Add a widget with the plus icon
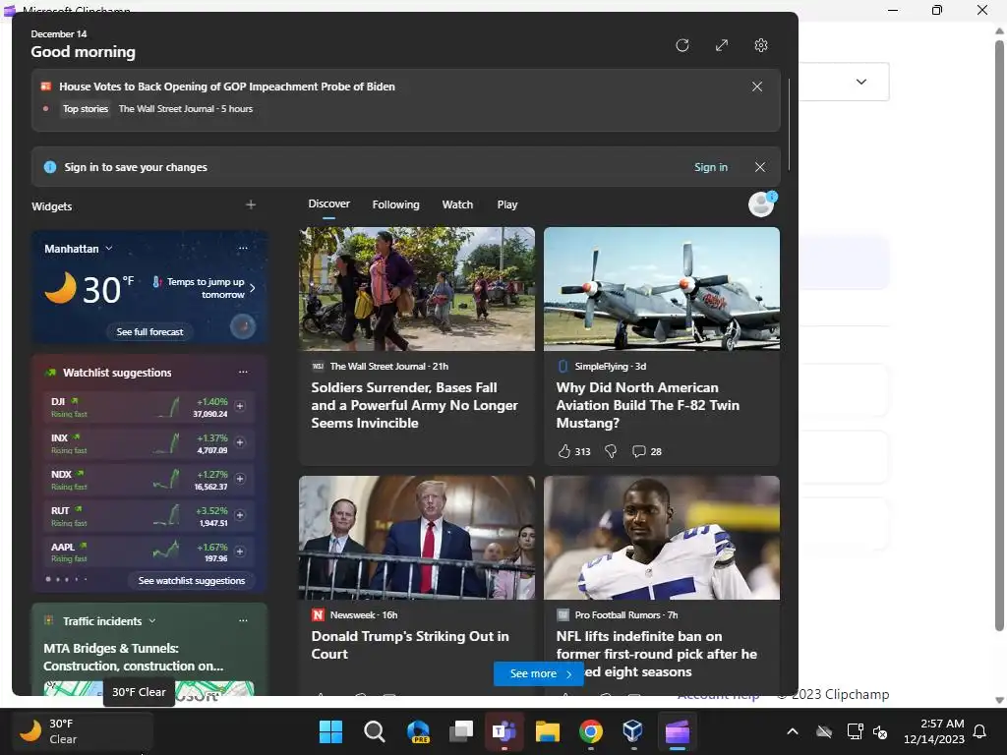Image resolution: width=1007 pixels, height=755 pixels. click(251, 204)
